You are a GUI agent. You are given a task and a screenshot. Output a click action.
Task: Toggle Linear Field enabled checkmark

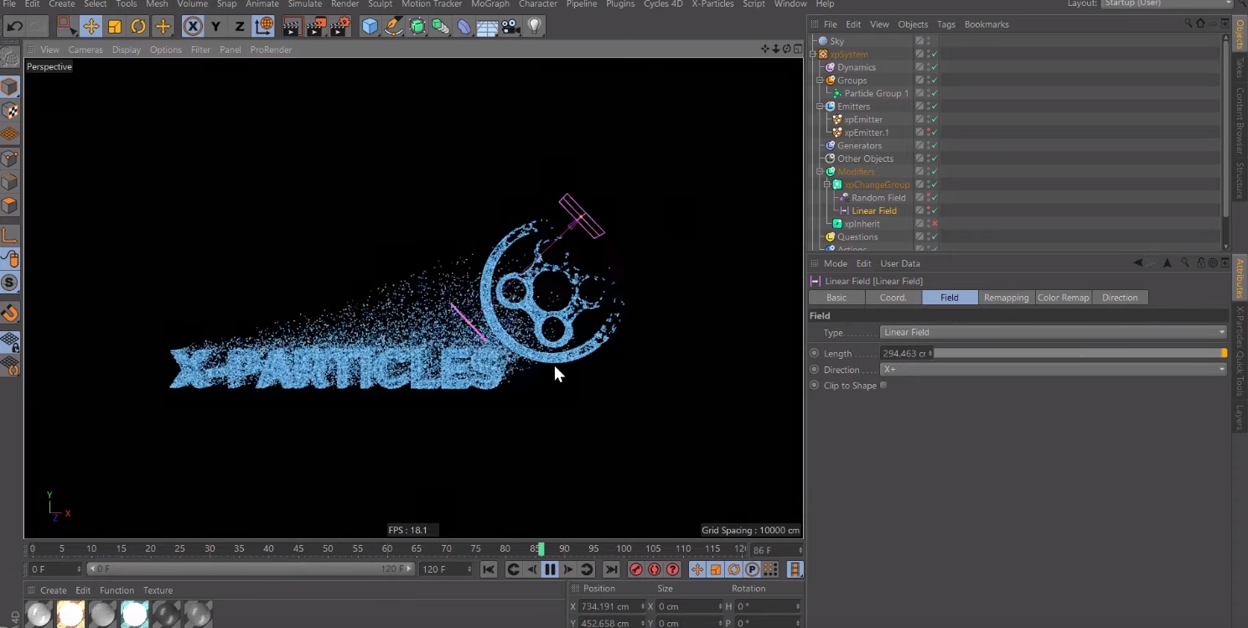pos(935,210)
